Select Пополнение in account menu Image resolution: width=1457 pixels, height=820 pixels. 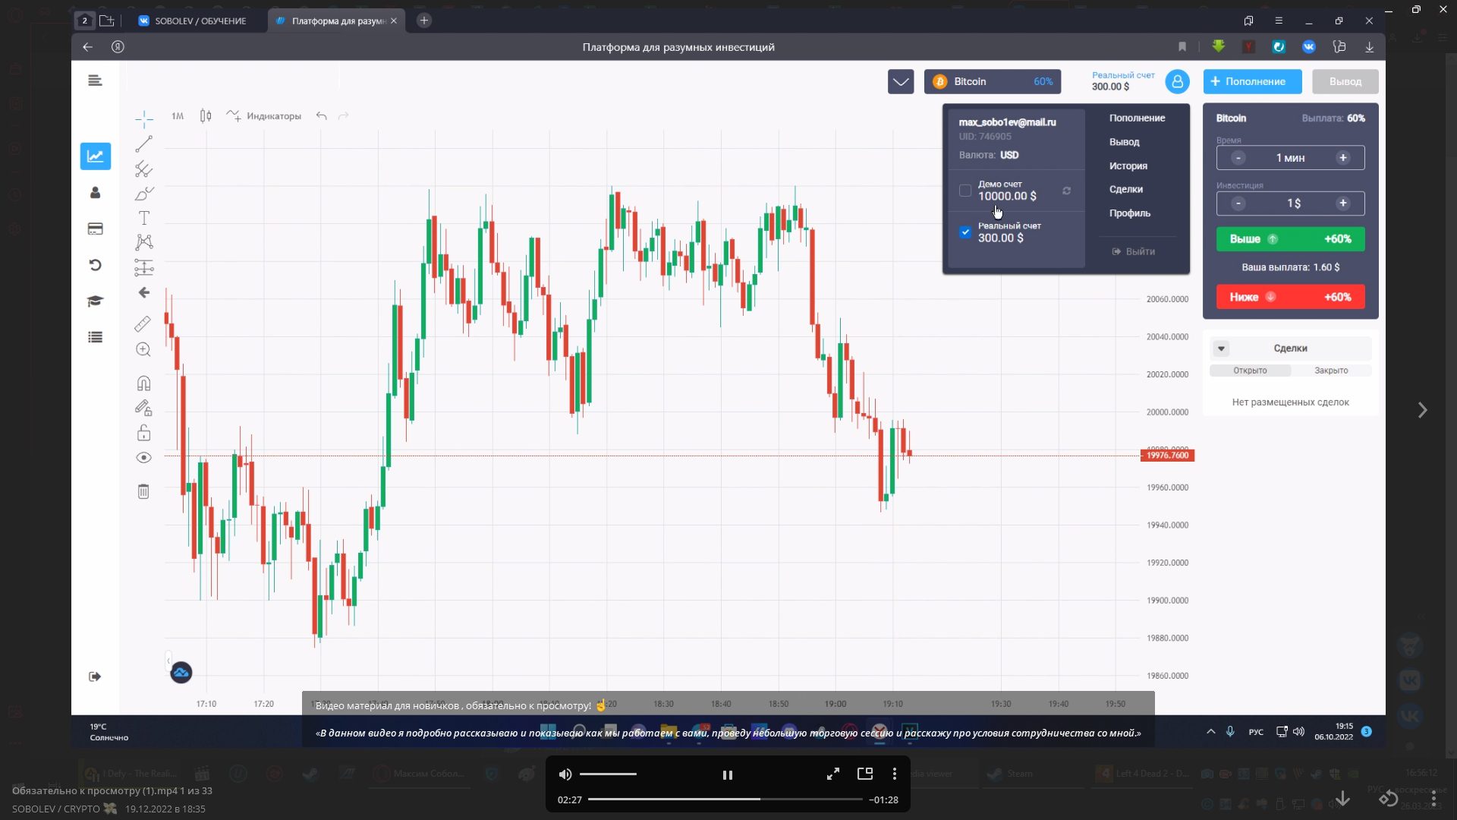click(1137, 118)
